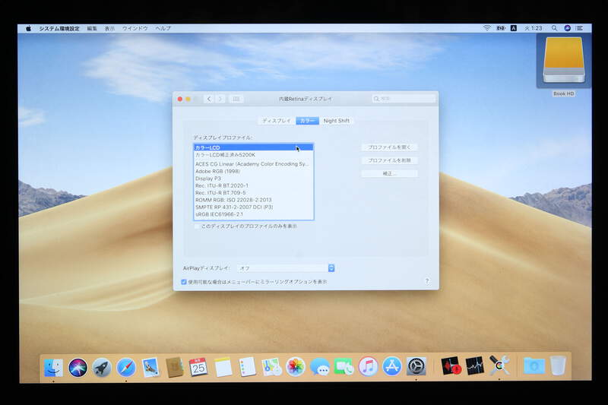Go back with the toolbar back arrow
Viewport: 608px width, 405px height.
tap(209, 99)
